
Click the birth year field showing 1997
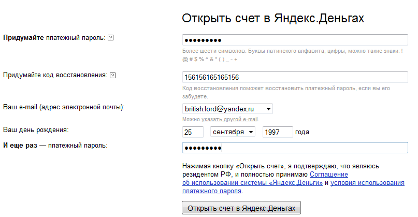click(278, 132)
